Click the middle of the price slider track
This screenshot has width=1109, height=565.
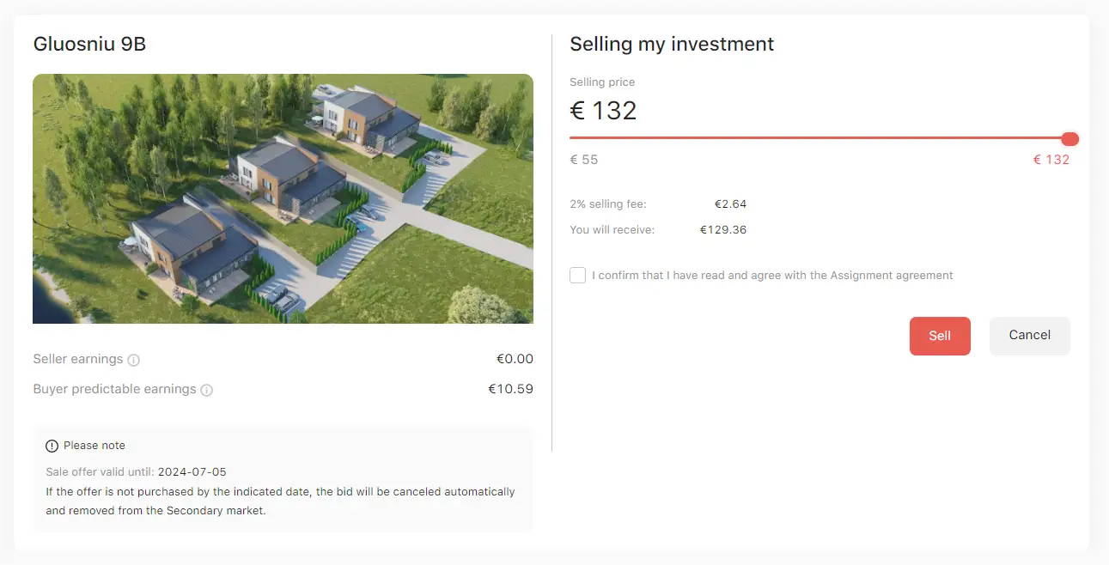pyautogui.click(x=820, y=138)
